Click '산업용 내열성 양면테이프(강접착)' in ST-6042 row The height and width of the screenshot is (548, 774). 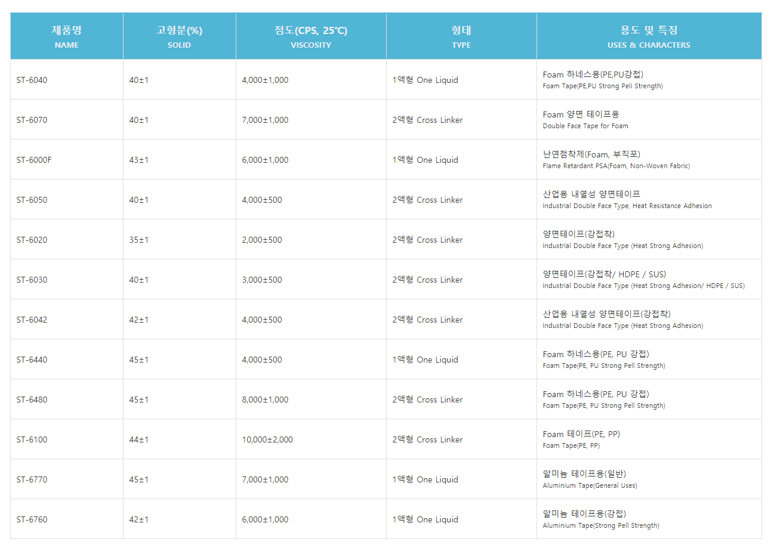point(607,314)
